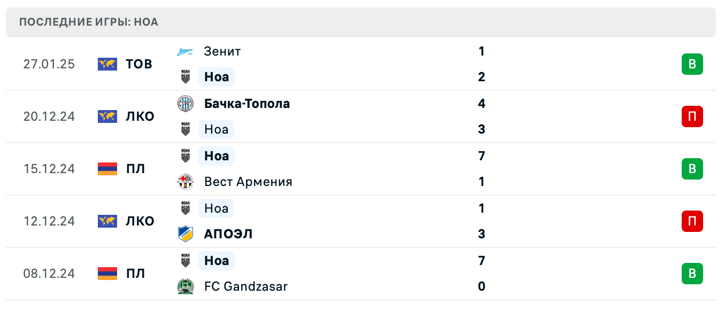Open the Зенит team link
Image resolution: width=725 pixels, height=311 pixels.
point(222,52)
